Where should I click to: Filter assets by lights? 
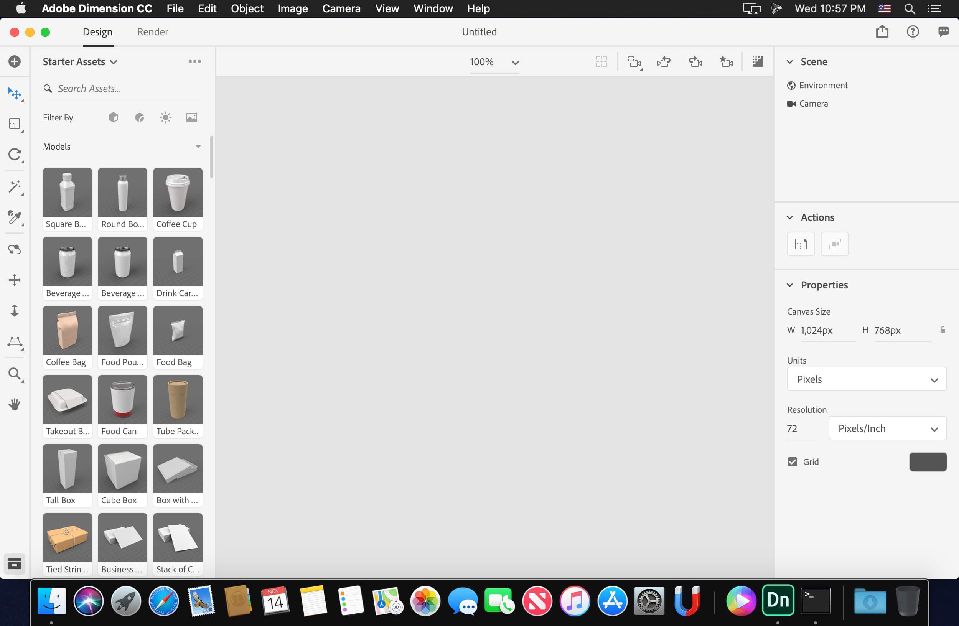click(x=166, y=117)
